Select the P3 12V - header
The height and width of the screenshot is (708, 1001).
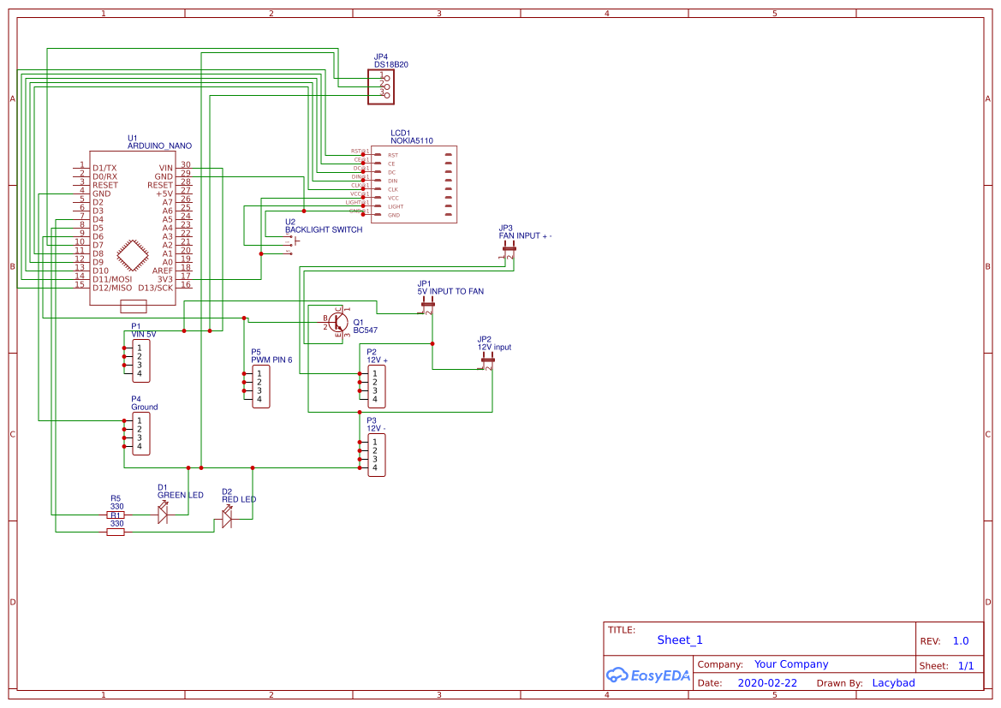pos(377,454)
